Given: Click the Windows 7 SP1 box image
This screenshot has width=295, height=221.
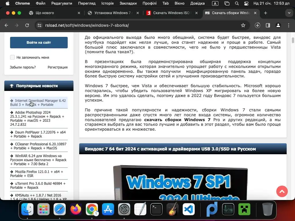Looking at the screenshot, I should 180,182.
